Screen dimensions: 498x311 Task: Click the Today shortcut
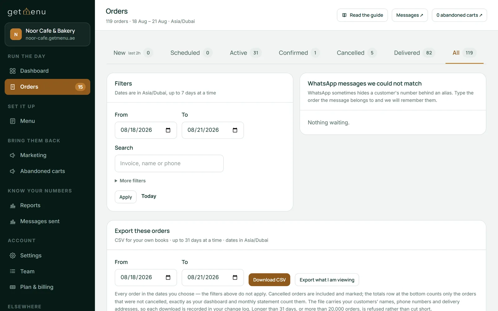149,196
